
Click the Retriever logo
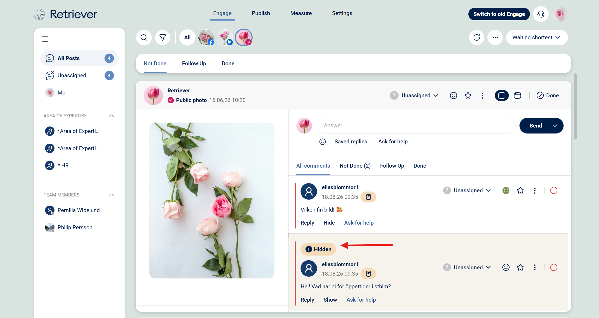65,14
